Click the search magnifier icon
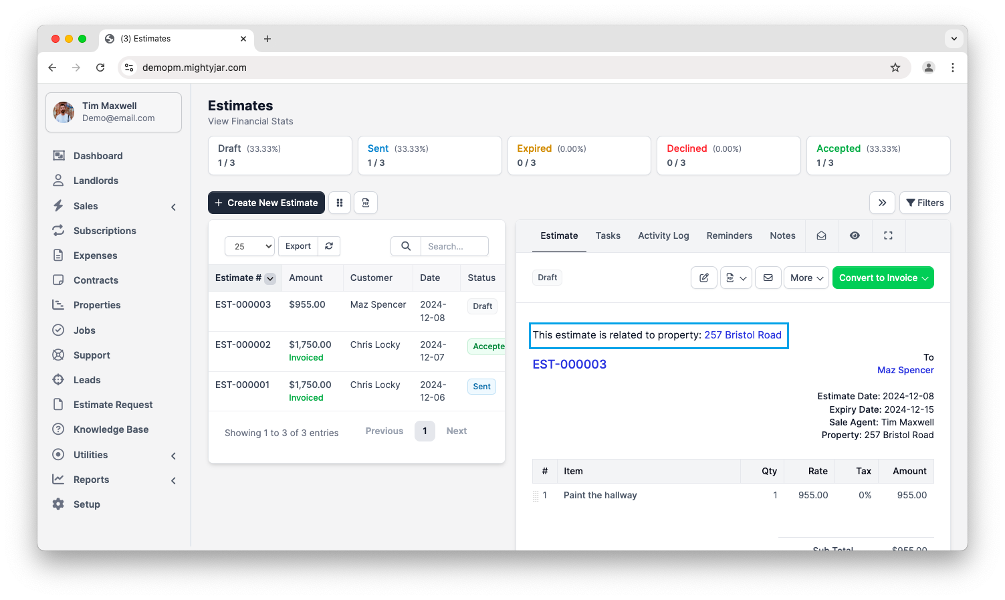Viewport: 1005px width, 600px height. tap(406, 246)
